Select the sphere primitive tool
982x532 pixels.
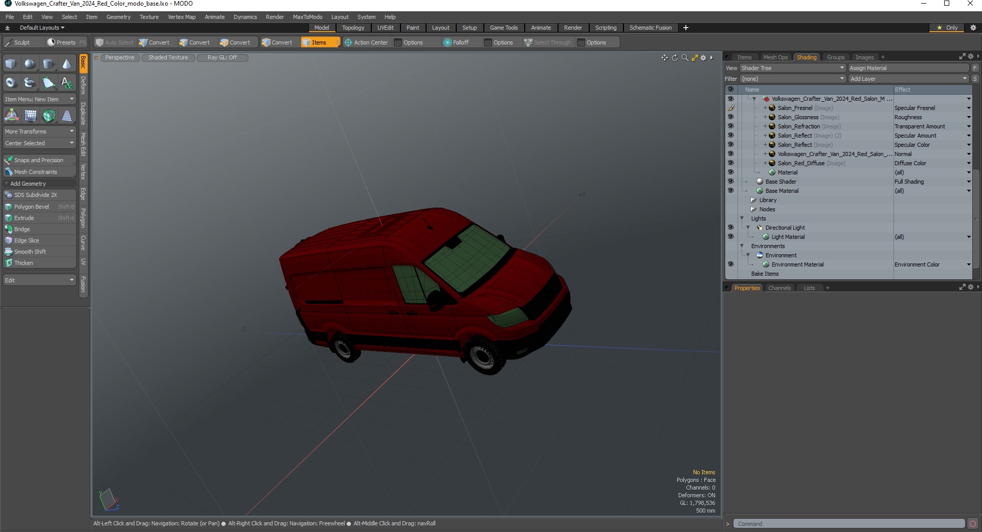pyautogui.click(x=30, y=64)
